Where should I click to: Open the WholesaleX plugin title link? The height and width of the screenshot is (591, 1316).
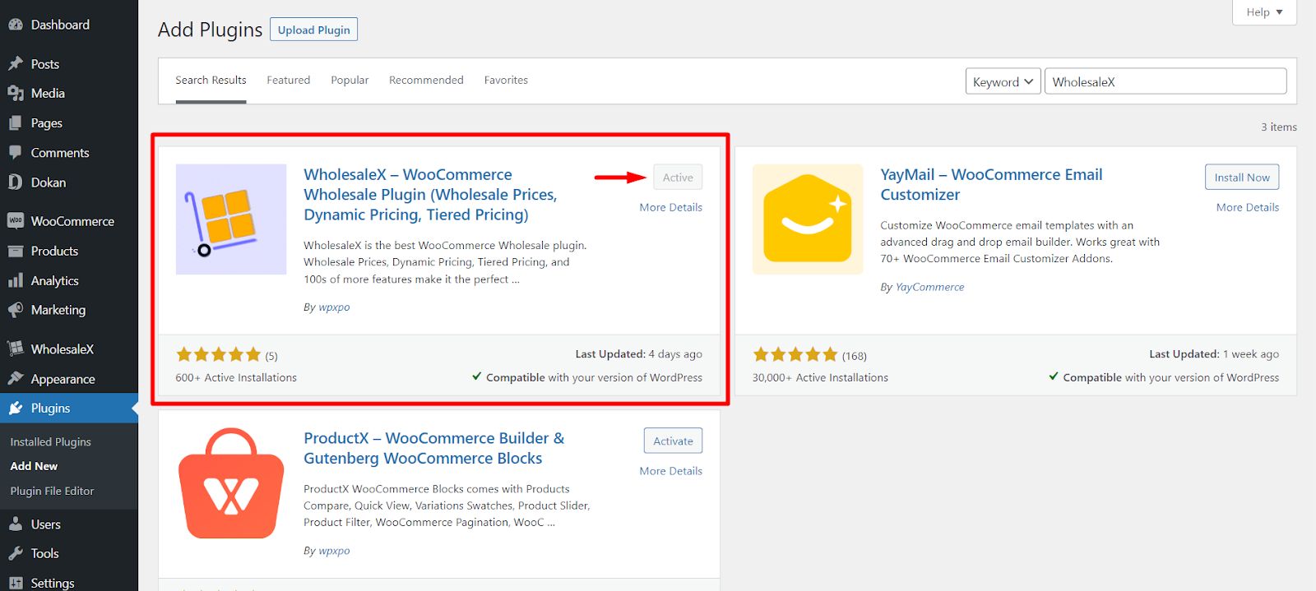(x=430, y=195)
